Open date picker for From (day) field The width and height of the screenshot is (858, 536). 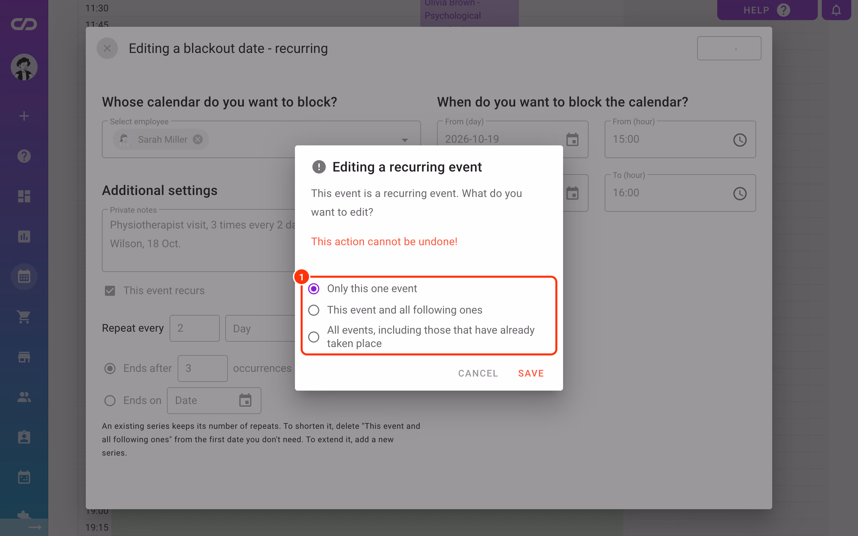click(572, 139)
